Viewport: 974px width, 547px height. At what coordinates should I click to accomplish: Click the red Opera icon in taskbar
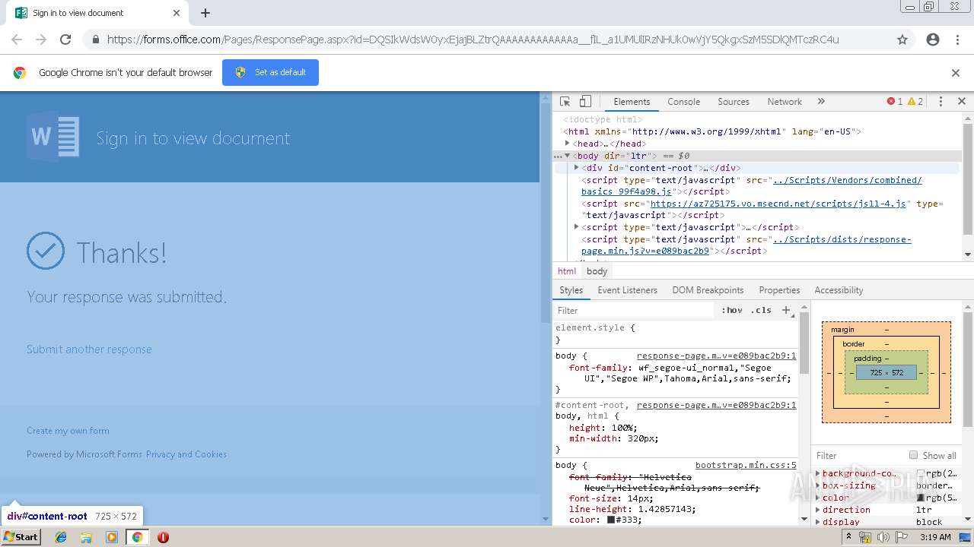click(x=163, y=537)
